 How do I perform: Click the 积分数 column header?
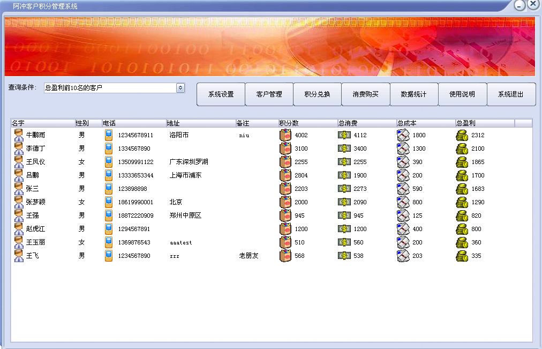coord(308,123)
